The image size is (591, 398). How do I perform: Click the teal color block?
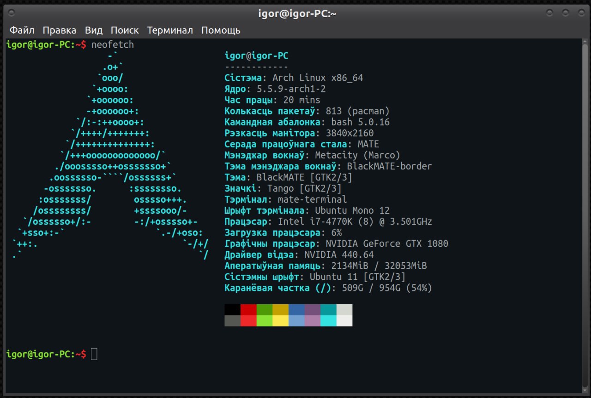pos(328,310)
